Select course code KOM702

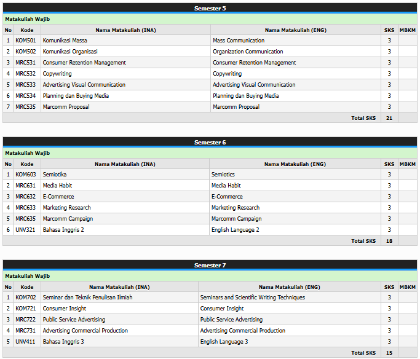tap(26, 298)
